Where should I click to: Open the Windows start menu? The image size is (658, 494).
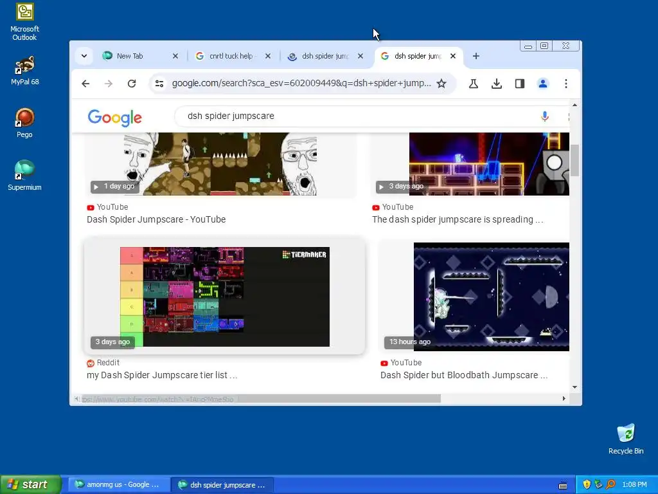click(31, 484)
